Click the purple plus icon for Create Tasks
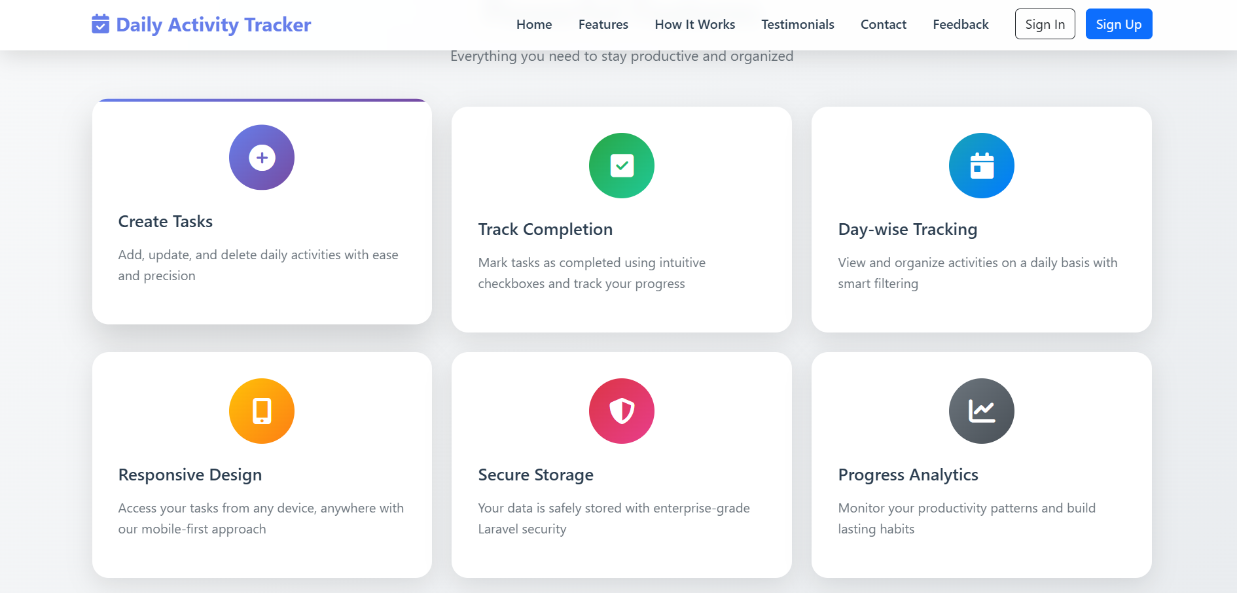This screenshot has width=1237, height=593. [262, 158]
